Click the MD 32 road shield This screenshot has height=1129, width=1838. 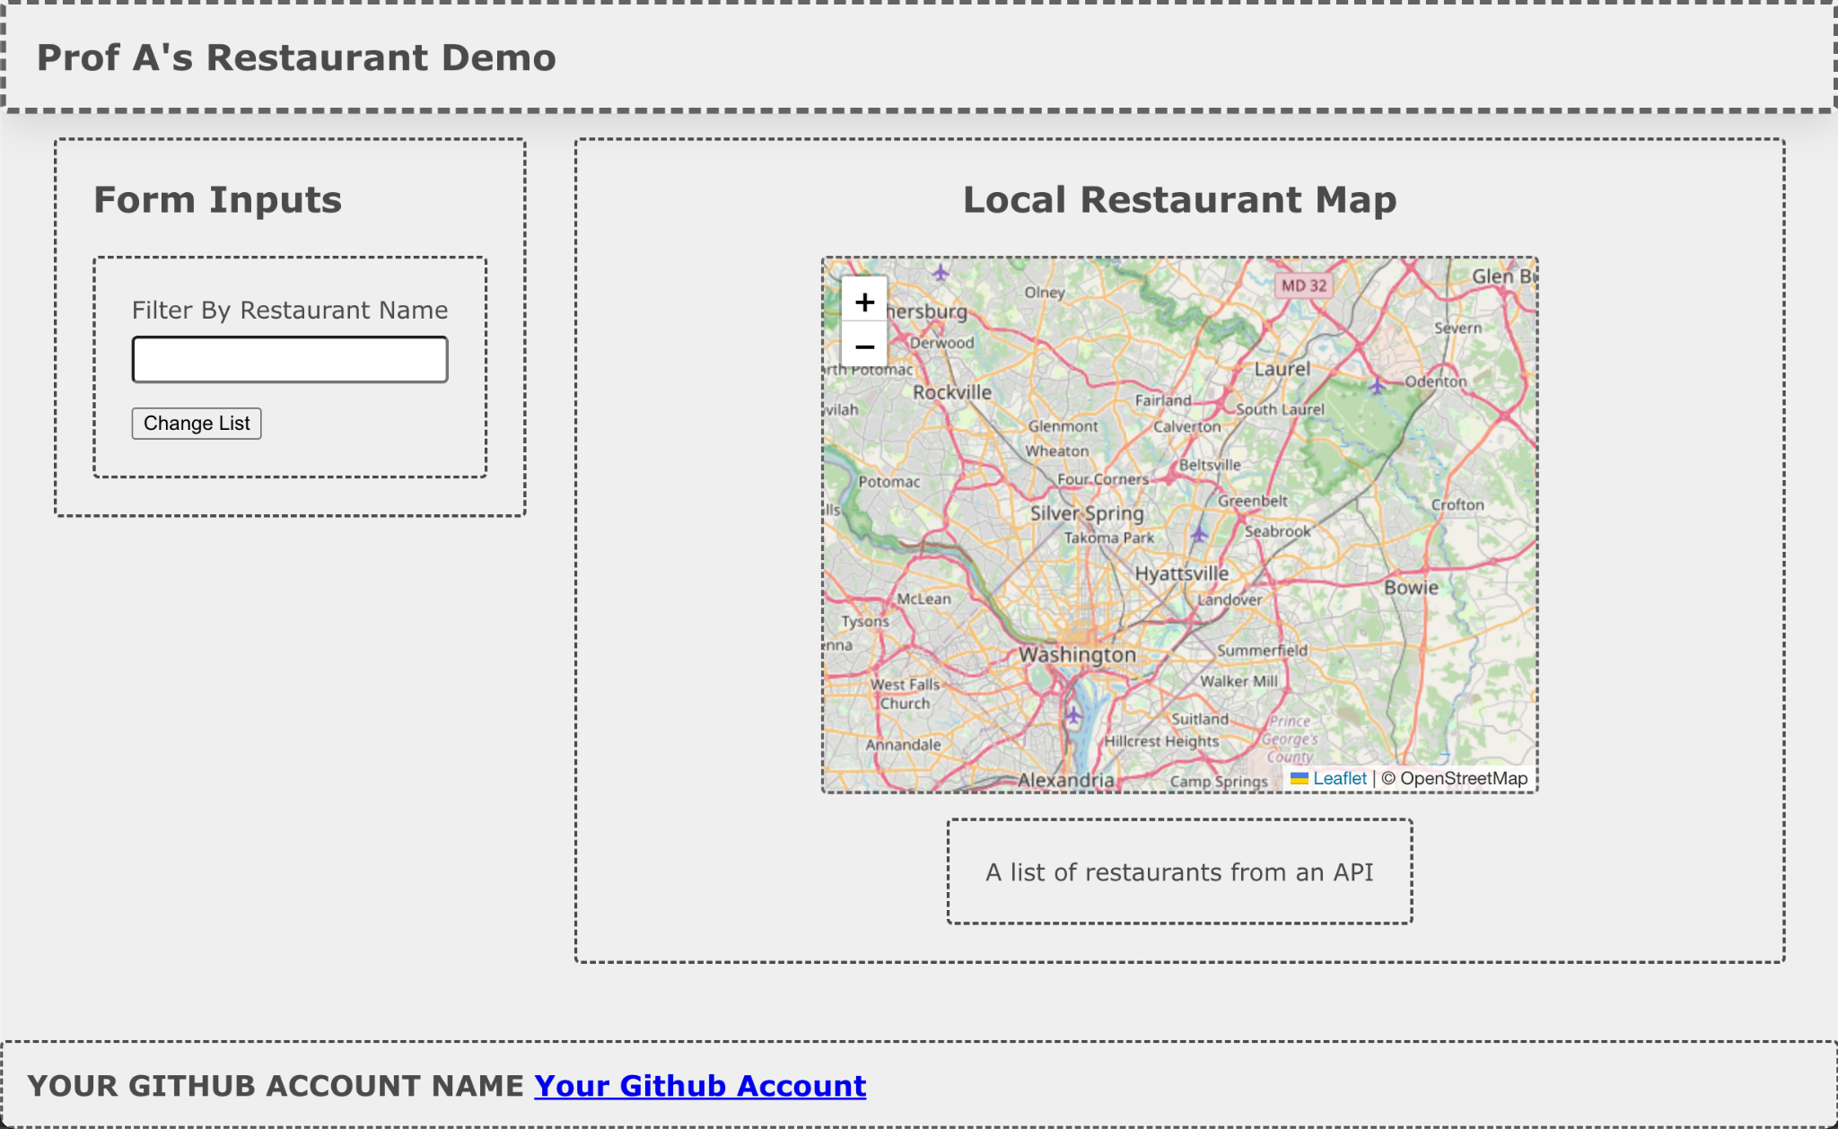tap(1303, 285)
